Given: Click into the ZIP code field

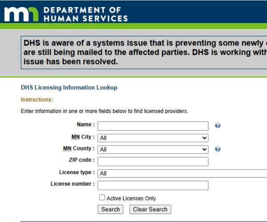Looking at the screenshot, I should click(x=153, y=161).
